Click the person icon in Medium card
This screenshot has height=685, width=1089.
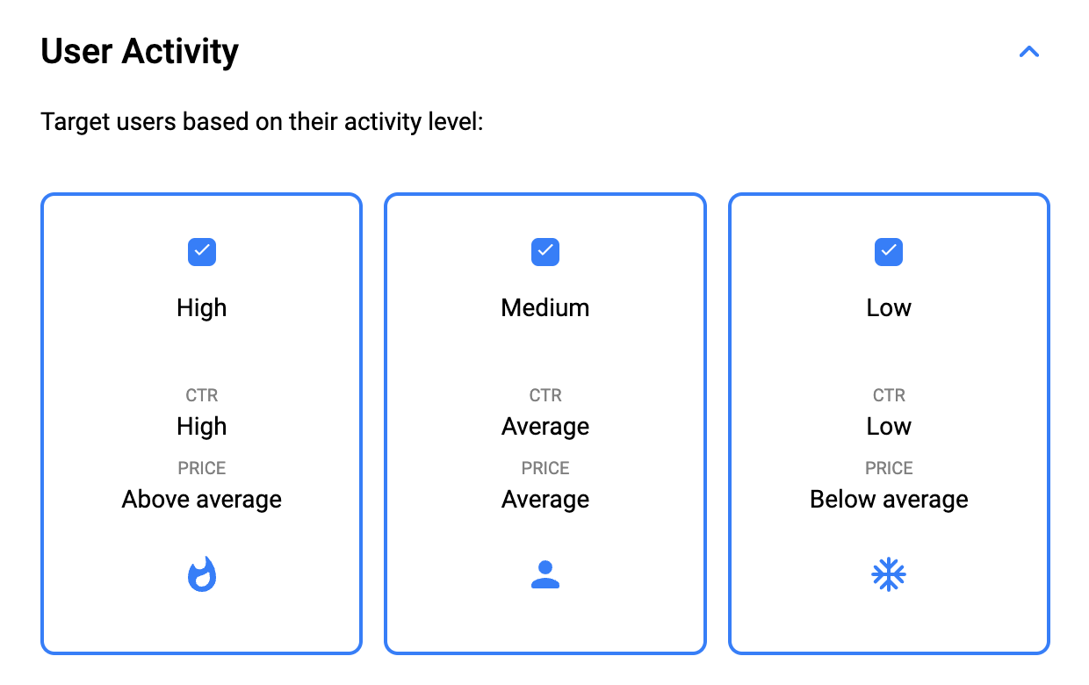pyautogui.click(x=545, y=574)
